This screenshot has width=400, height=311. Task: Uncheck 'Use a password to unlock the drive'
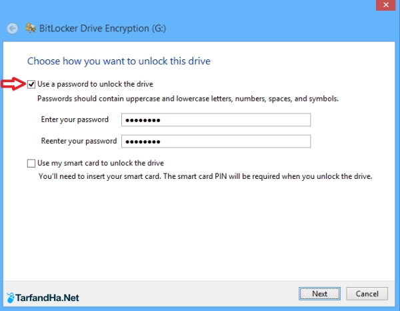coord(31,84)
